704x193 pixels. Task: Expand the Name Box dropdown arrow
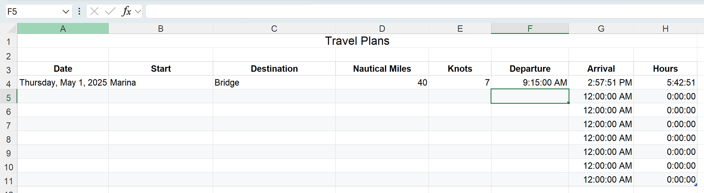pos(66,11)
